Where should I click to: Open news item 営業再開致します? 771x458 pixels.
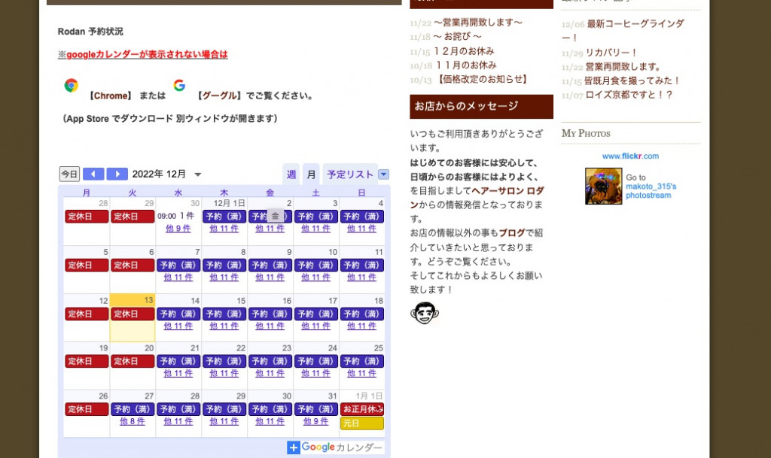click(x=477, y=23)
